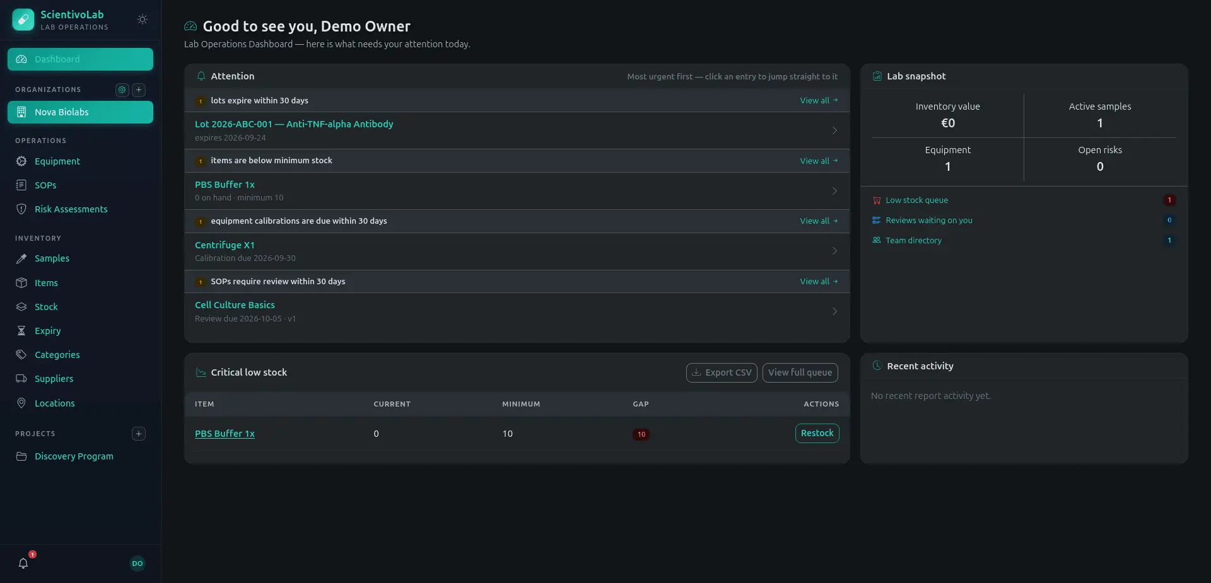Open Items inventory page

tap(80, 283)
